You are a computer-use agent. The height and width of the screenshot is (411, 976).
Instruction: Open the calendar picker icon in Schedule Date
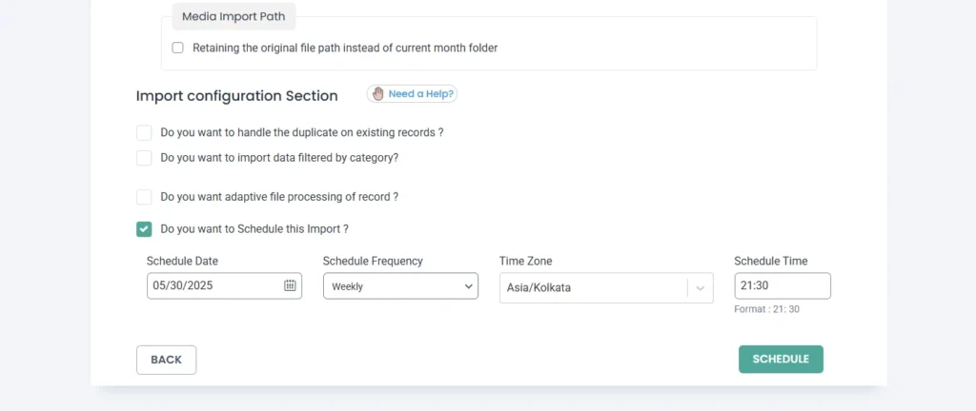point(290,285)
